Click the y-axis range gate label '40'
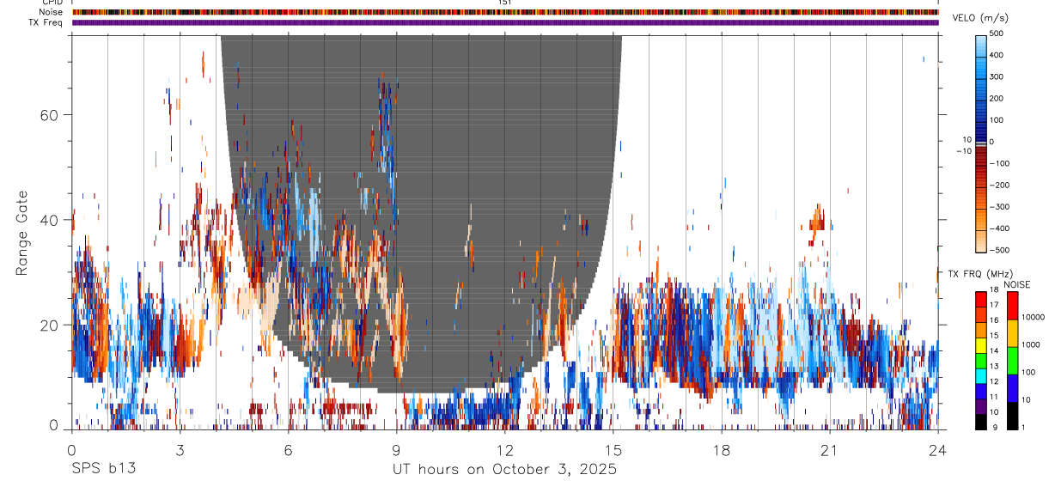This screenshot has width=1055, height=487. tap(51, 220)
